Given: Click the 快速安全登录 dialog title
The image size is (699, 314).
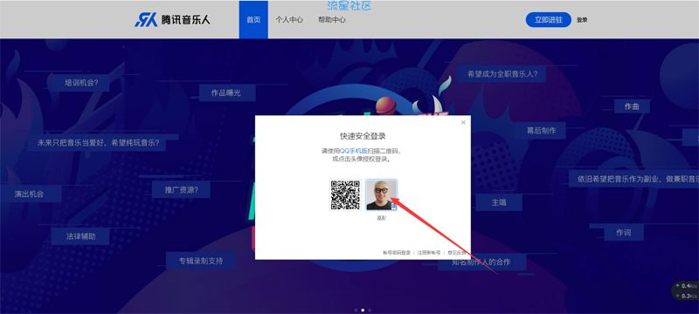Looking at the screenshot, I should tap(363, 136).
